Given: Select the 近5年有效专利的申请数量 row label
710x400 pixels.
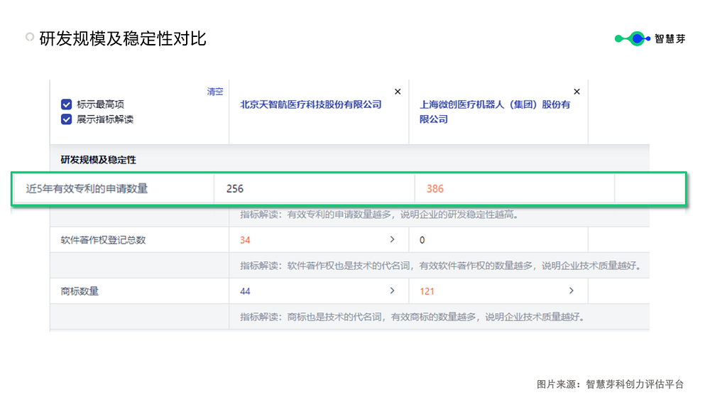Looking at the screenshot, I should point(87,189).
